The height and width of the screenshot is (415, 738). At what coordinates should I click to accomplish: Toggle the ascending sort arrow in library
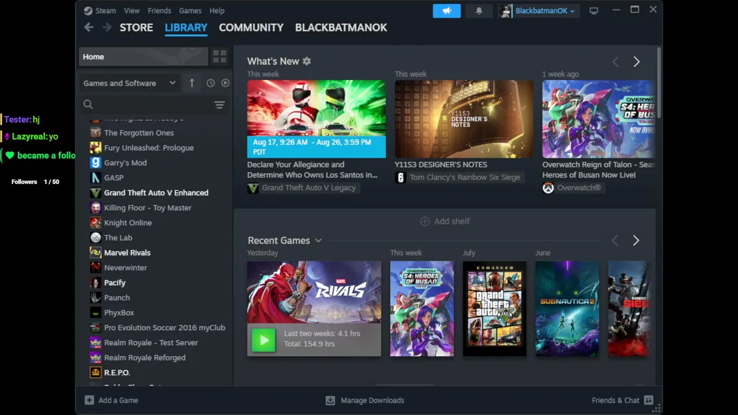[192, 83]
